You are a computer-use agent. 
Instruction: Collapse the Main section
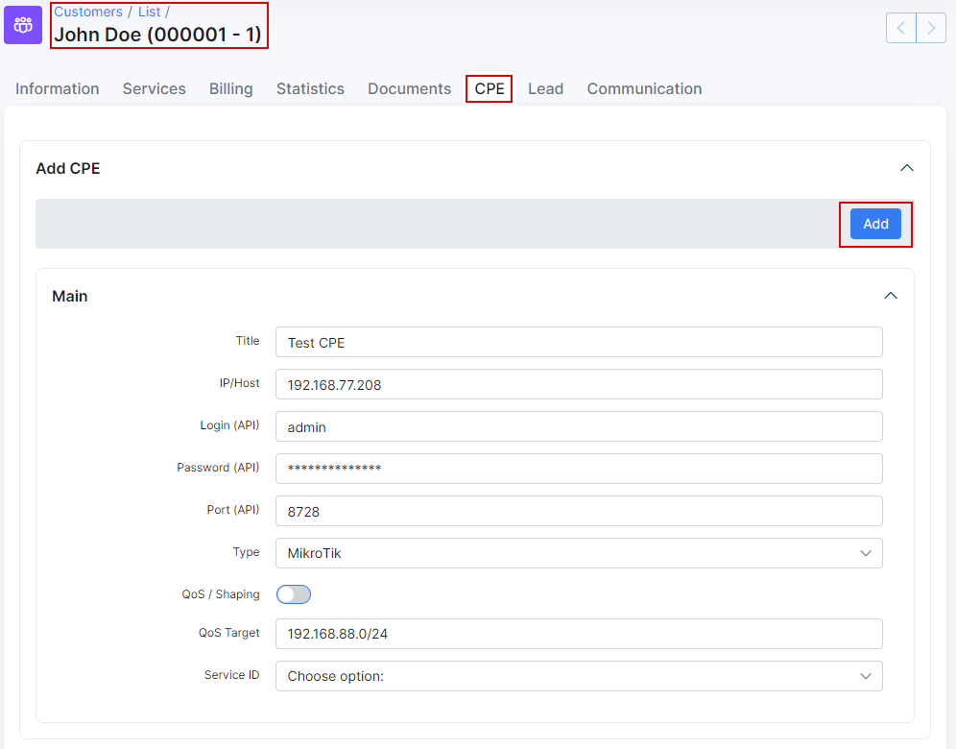coord(891,296)
